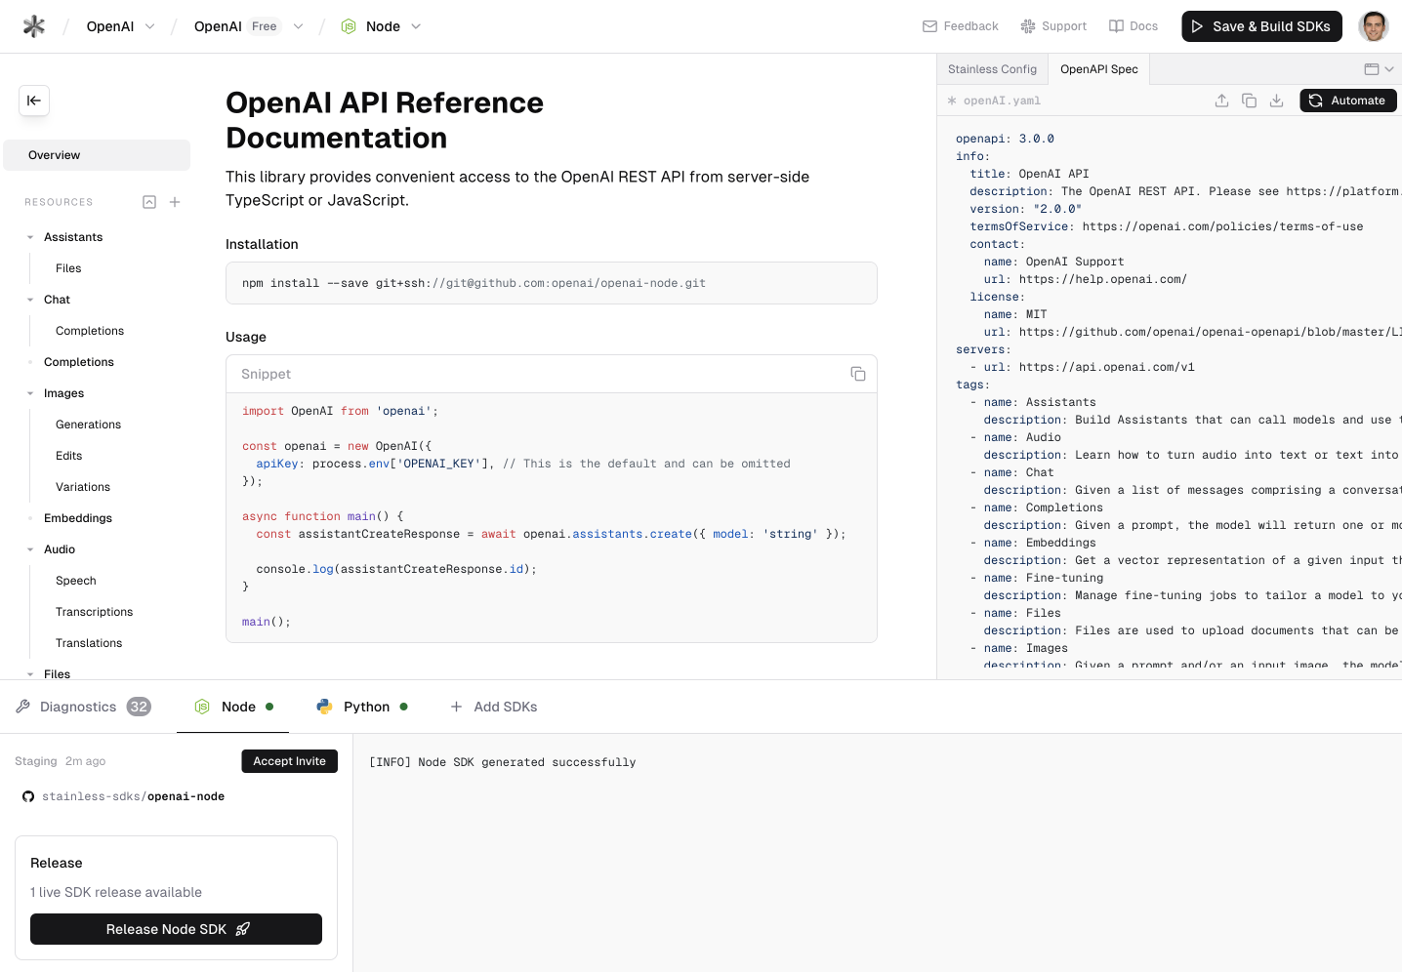Click the Diagnostics wrench icon

[23, 707]
